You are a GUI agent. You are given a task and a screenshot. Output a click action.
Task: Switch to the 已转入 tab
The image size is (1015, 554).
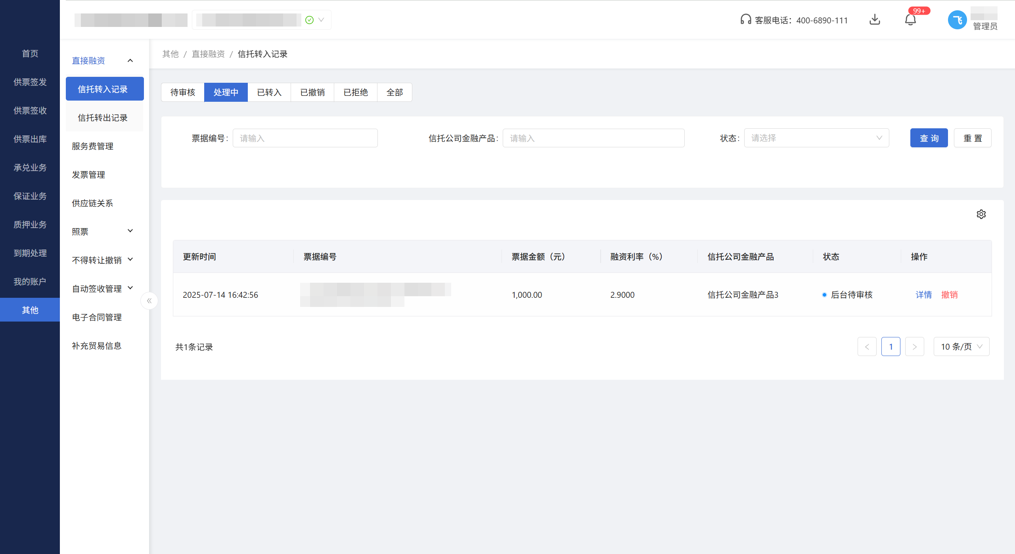click(269, 92)
